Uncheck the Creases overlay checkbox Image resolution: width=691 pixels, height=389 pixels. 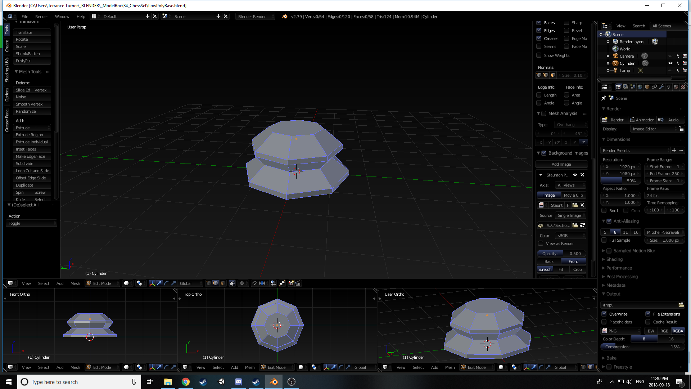coord(539,38)
